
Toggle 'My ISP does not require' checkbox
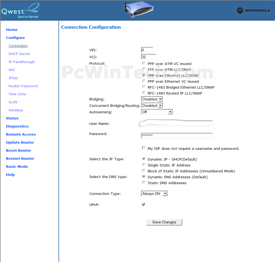144,148
